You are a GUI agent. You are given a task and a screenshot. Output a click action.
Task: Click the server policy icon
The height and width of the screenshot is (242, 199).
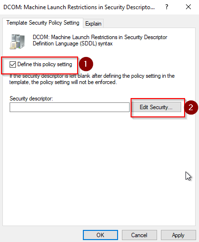17,42
